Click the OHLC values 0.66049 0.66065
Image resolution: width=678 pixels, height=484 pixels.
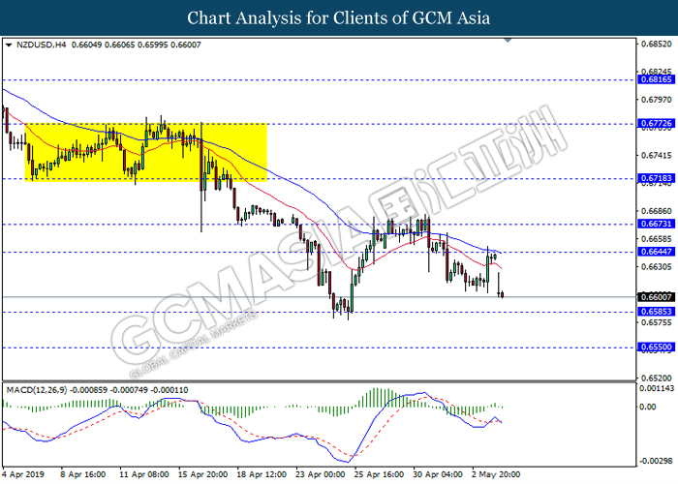(x=103, y=45)
